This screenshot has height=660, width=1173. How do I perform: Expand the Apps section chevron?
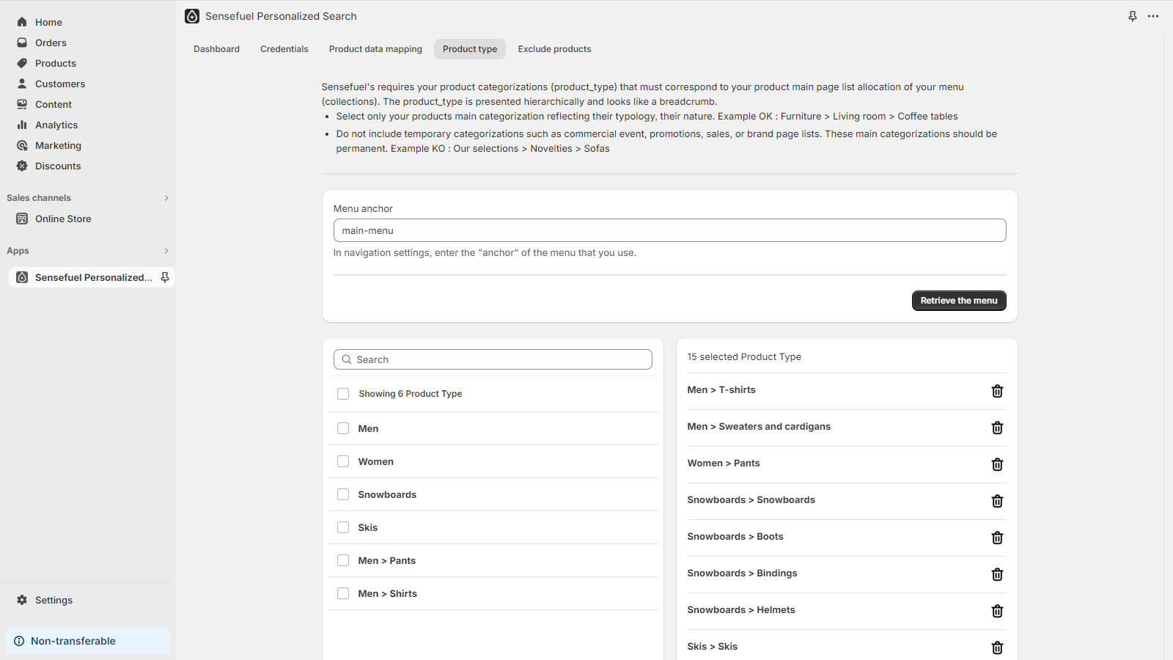[166, 251]
